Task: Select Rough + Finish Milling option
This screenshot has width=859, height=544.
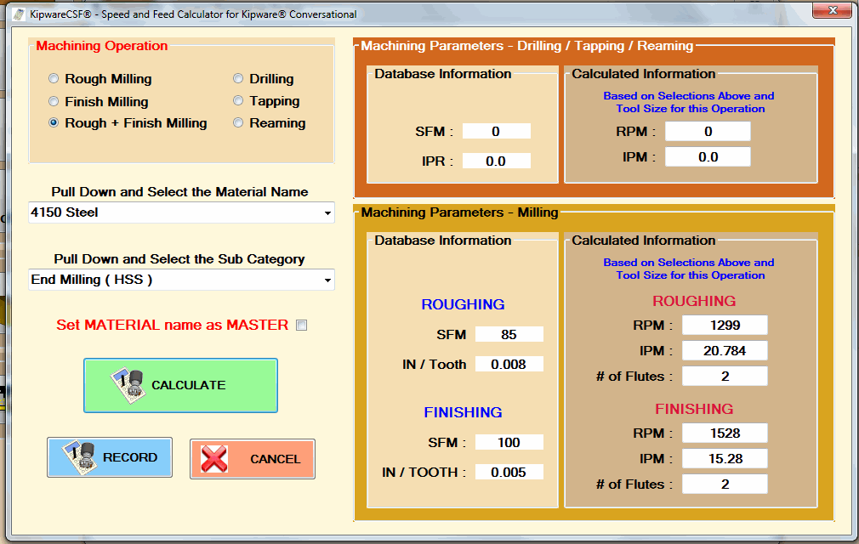Action: pos(54,122)
